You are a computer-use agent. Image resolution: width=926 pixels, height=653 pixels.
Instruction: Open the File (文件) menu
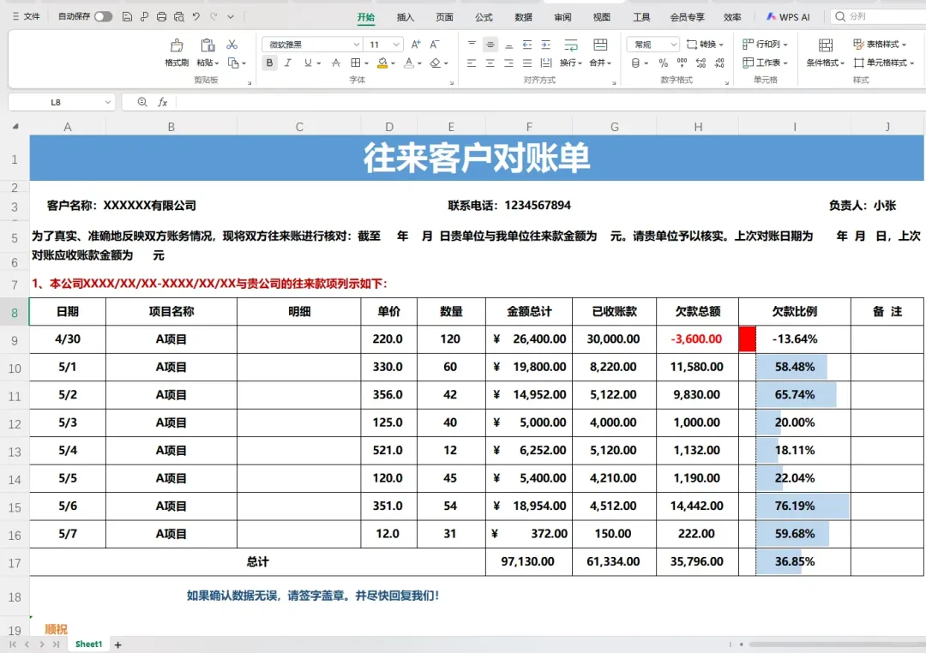click(x=27, y=16)
